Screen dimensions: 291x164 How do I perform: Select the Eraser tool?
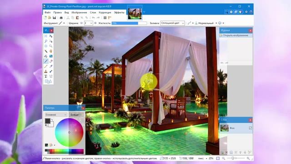(x=51, y=61)
